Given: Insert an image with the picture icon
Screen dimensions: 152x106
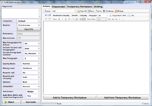Looking at the screenshot, I should 77,19.
